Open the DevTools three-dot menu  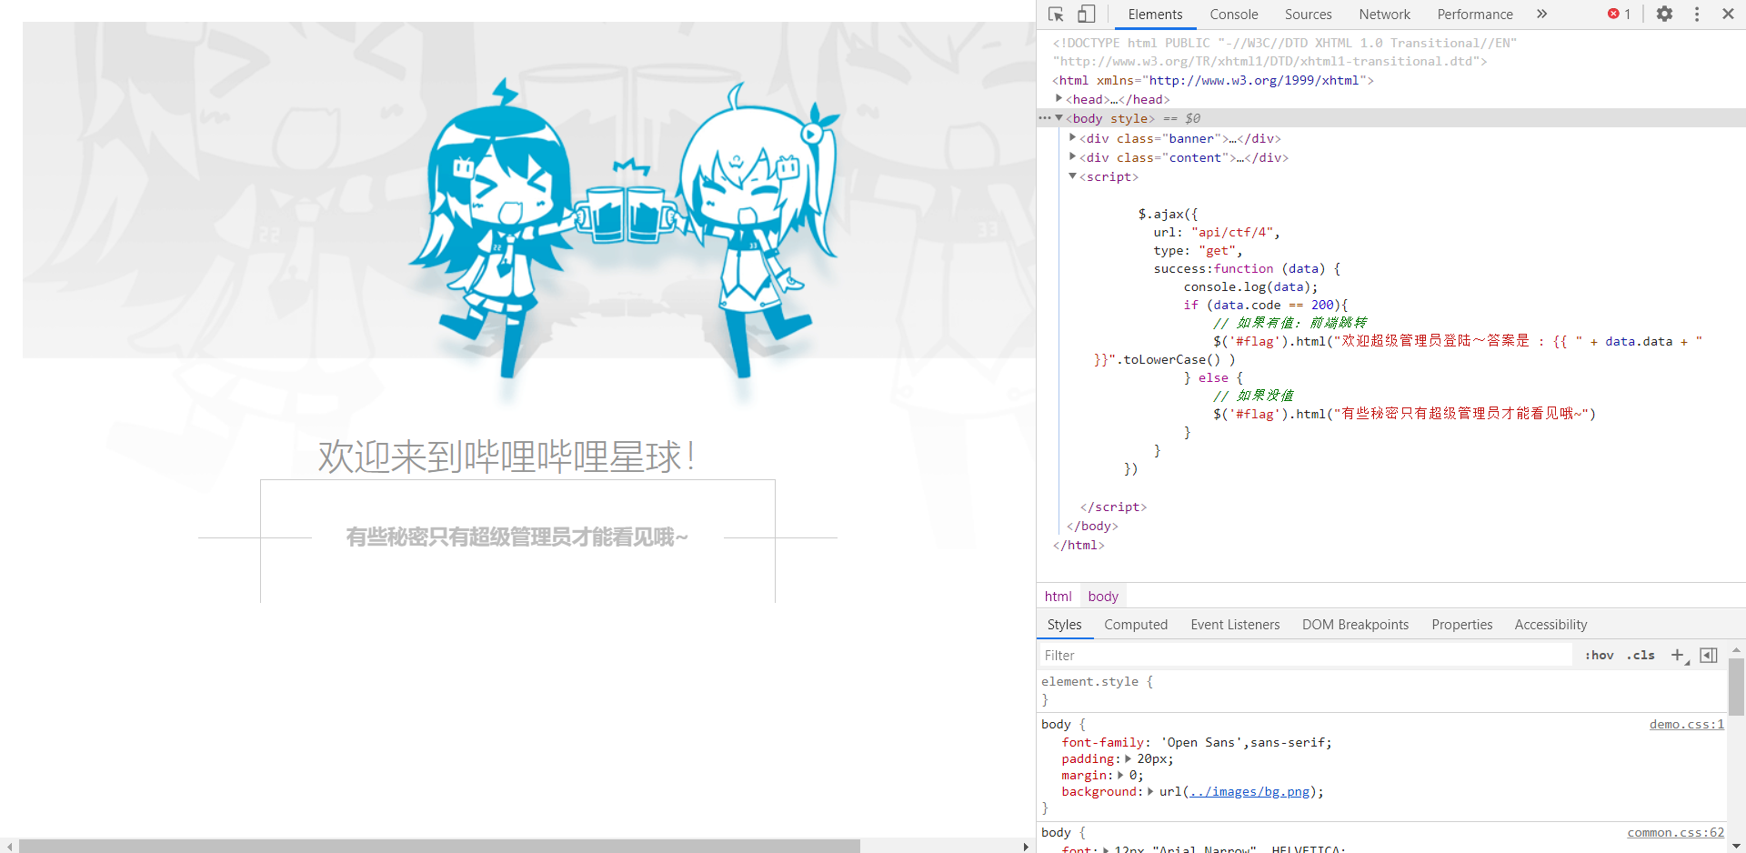point(1697,15)
